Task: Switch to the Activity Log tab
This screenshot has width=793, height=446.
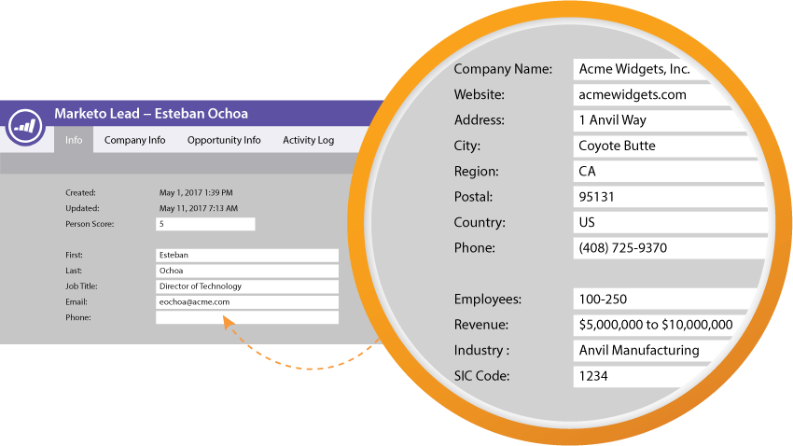Action: 309,140
